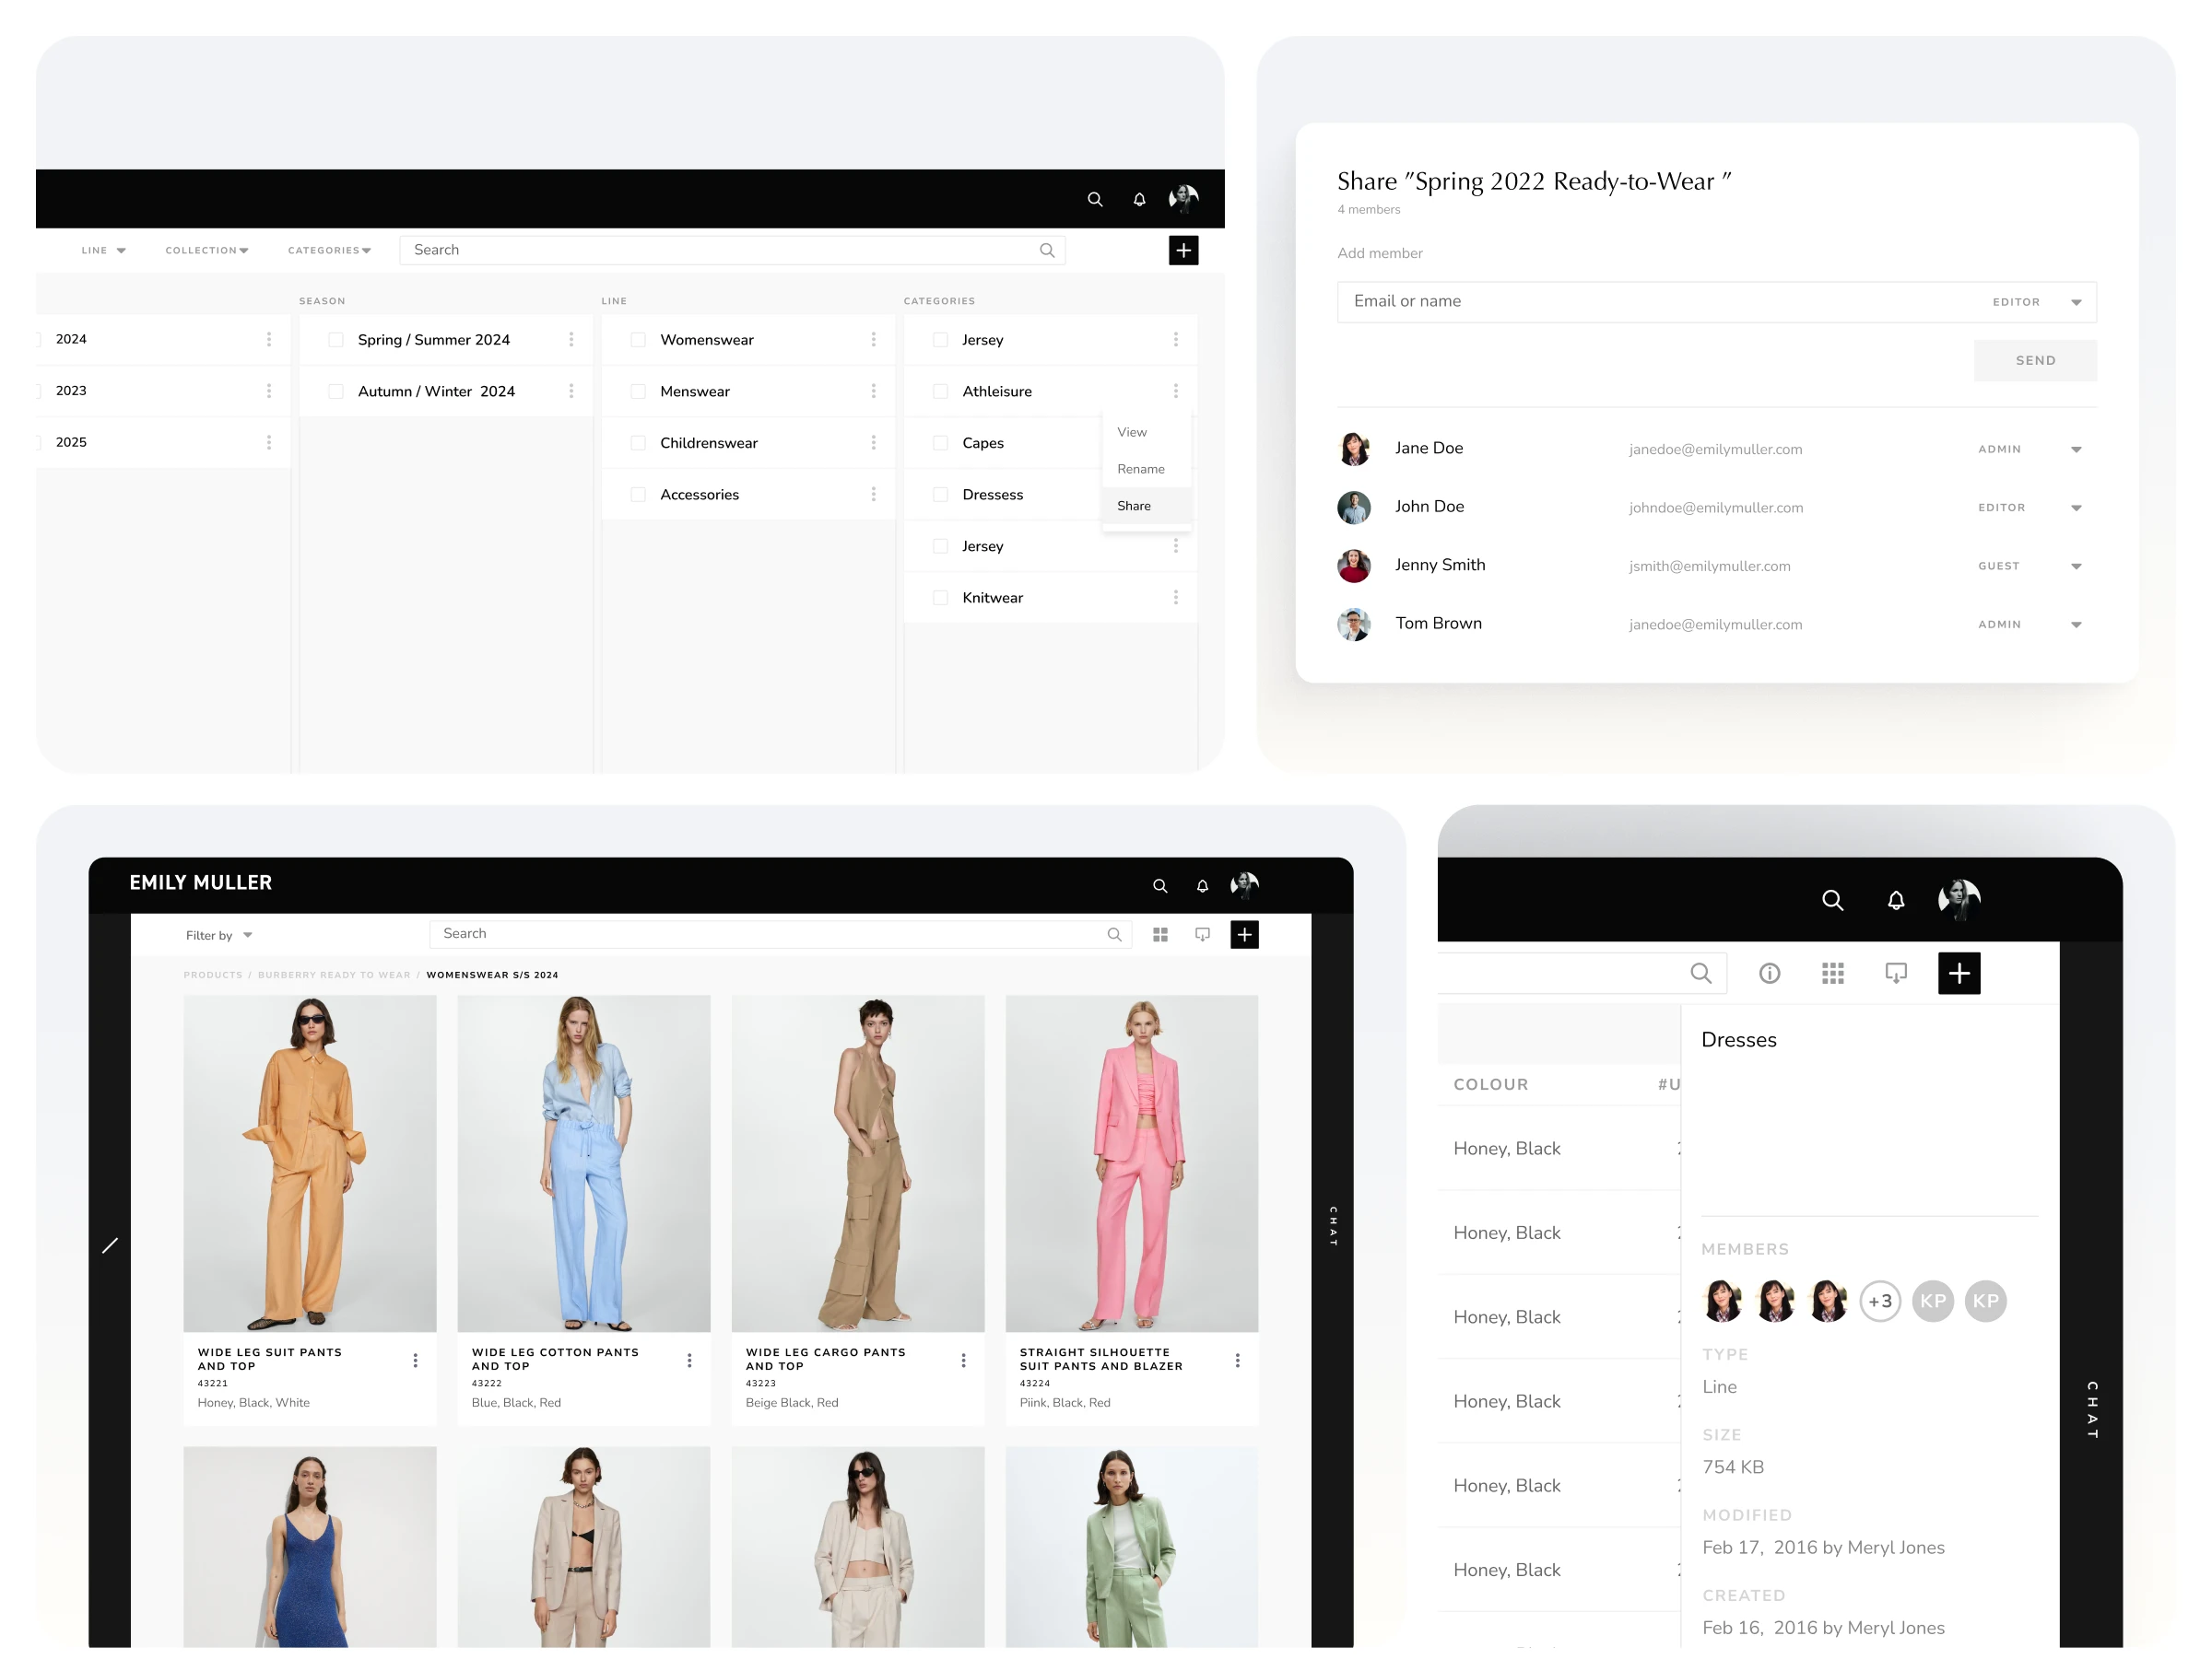The width and height of the screenshot is (2212, 1659).
Task: Click the +3 more members badge
Action: (x=1879, y=1302)
